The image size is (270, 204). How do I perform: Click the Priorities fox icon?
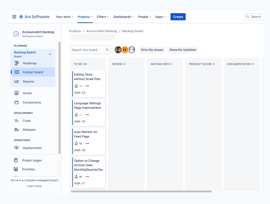pos(16,169)
